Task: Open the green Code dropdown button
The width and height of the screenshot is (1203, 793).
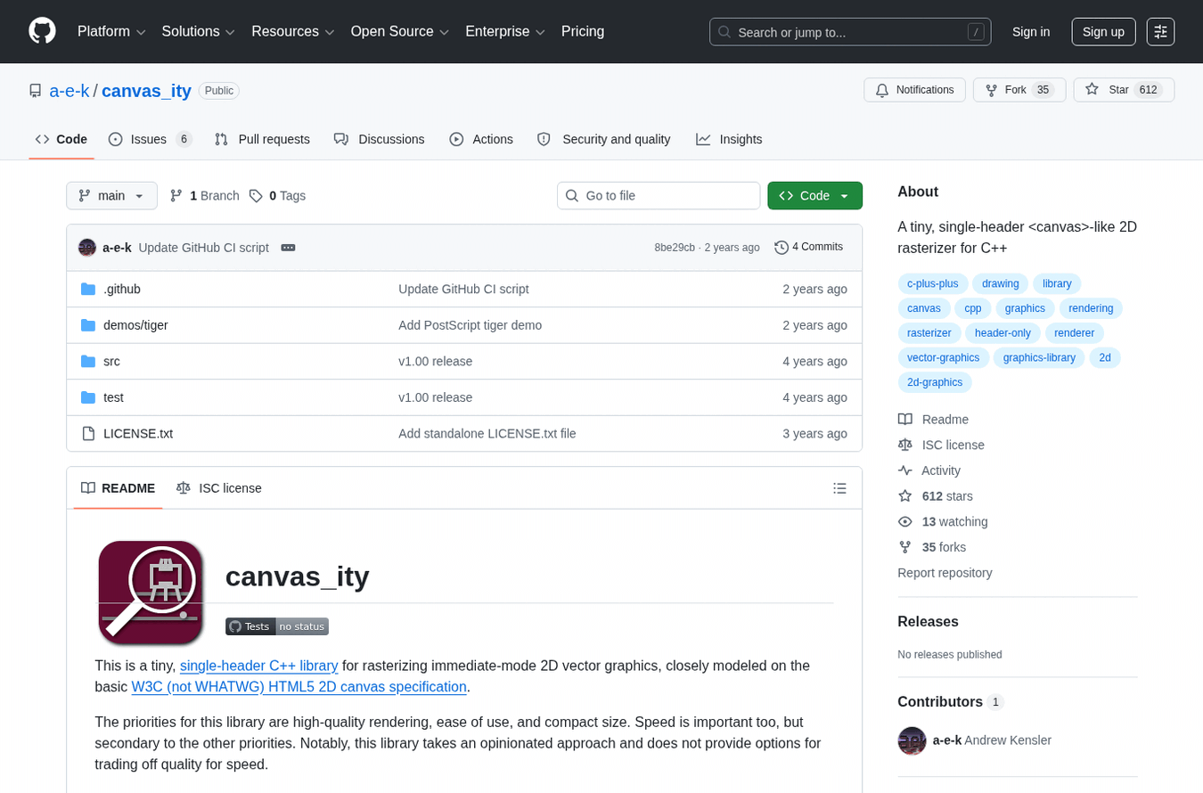Action: 814,196
